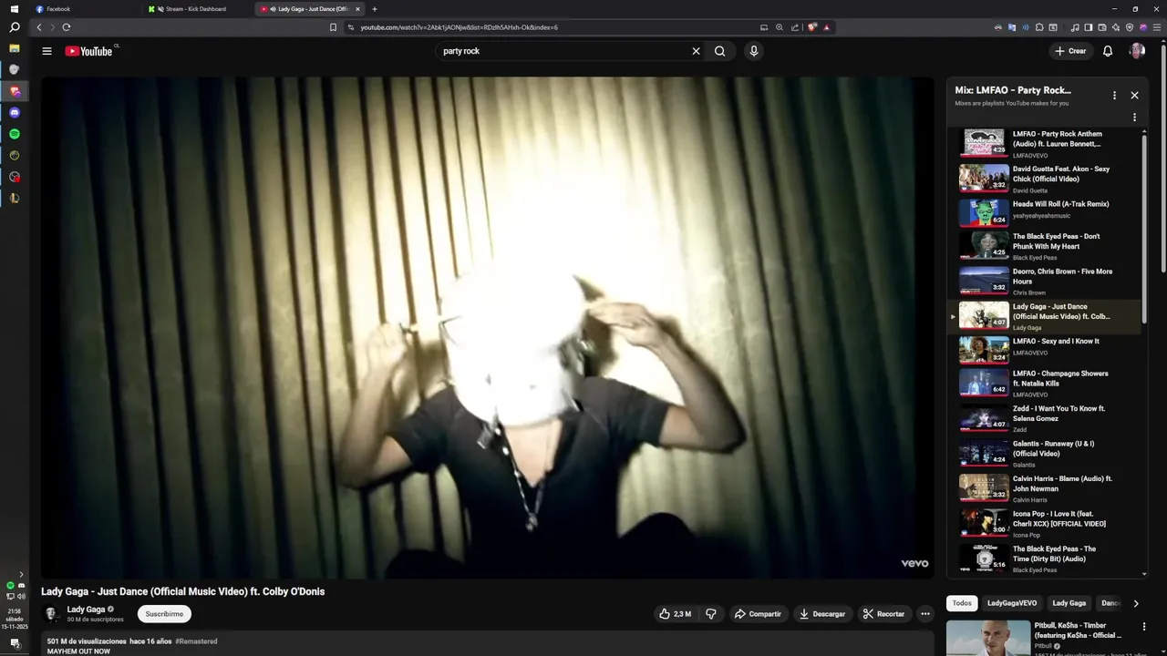Play Deorro Five More Hours thumbnail
This screenshot has width=1167, height=656.
[984, 281]
